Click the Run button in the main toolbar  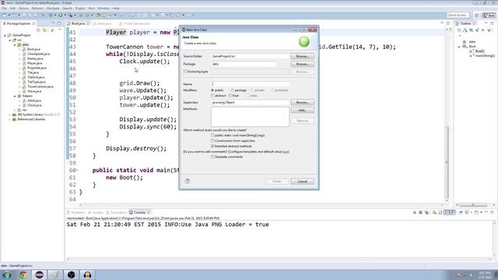(x=60, y=15)
